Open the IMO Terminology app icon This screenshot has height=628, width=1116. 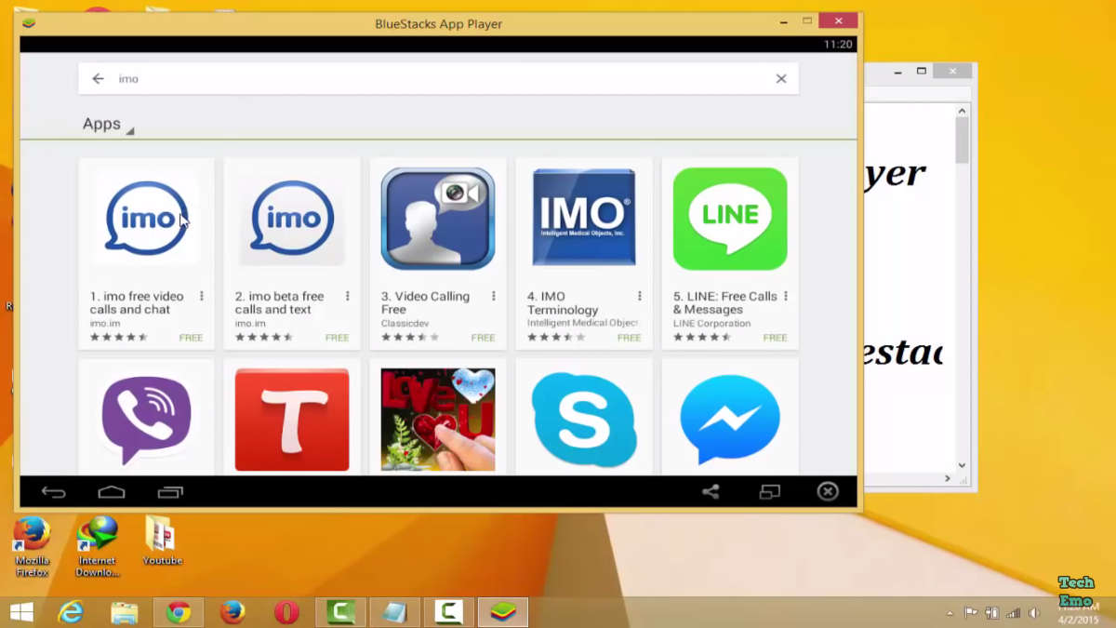click(x=584, y=218)
